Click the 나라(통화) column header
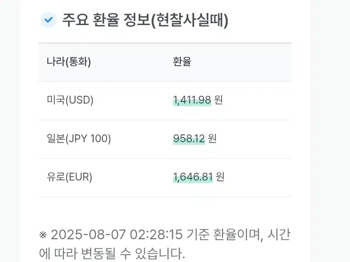 tap(69, 62)
